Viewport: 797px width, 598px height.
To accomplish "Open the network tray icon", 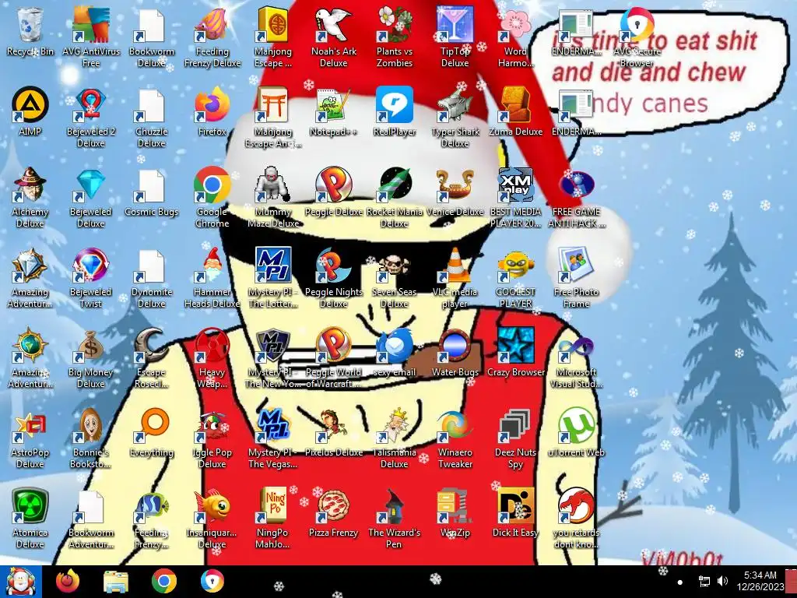I will click(x=704, y=581).
